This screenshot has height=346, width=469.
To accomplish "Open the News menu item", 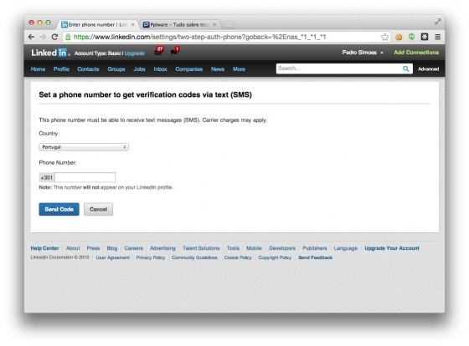I will click(218, 69).
